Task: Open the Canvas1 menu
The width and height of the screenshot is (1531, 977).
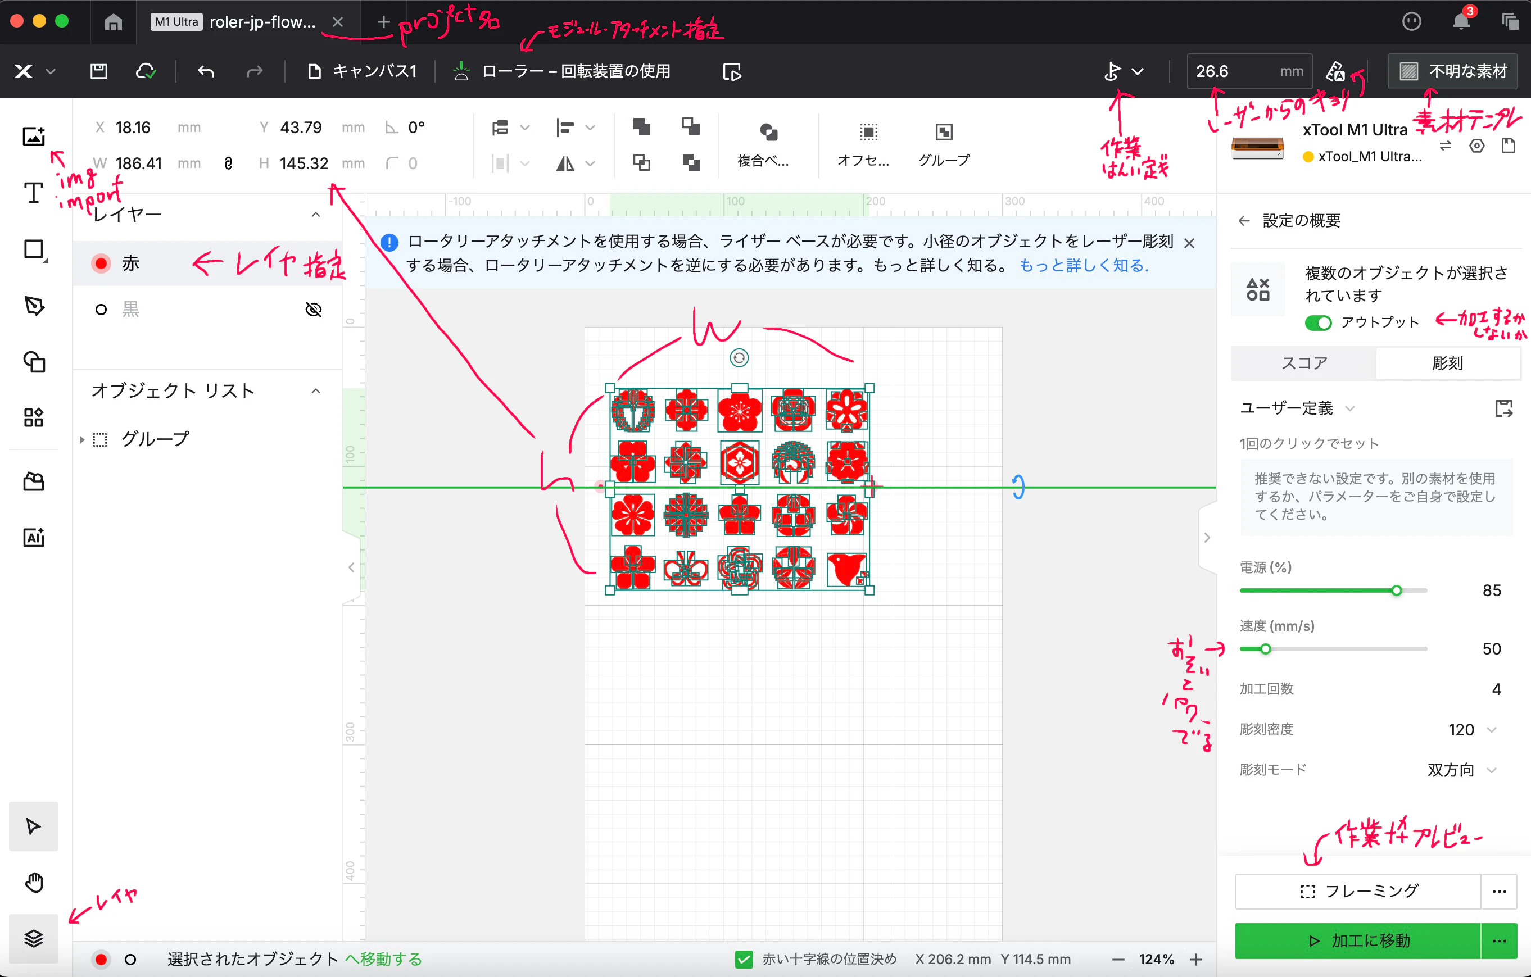Action: tap(363, 71)
